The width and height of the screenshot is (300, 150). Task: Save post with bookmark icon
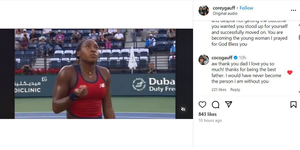point(293,104)
